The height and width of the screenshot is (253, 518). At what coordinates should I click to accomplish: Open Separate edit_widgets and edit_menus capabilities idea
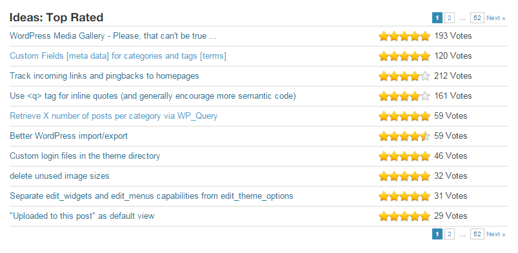pyautogui.click(x=152, y=196)
